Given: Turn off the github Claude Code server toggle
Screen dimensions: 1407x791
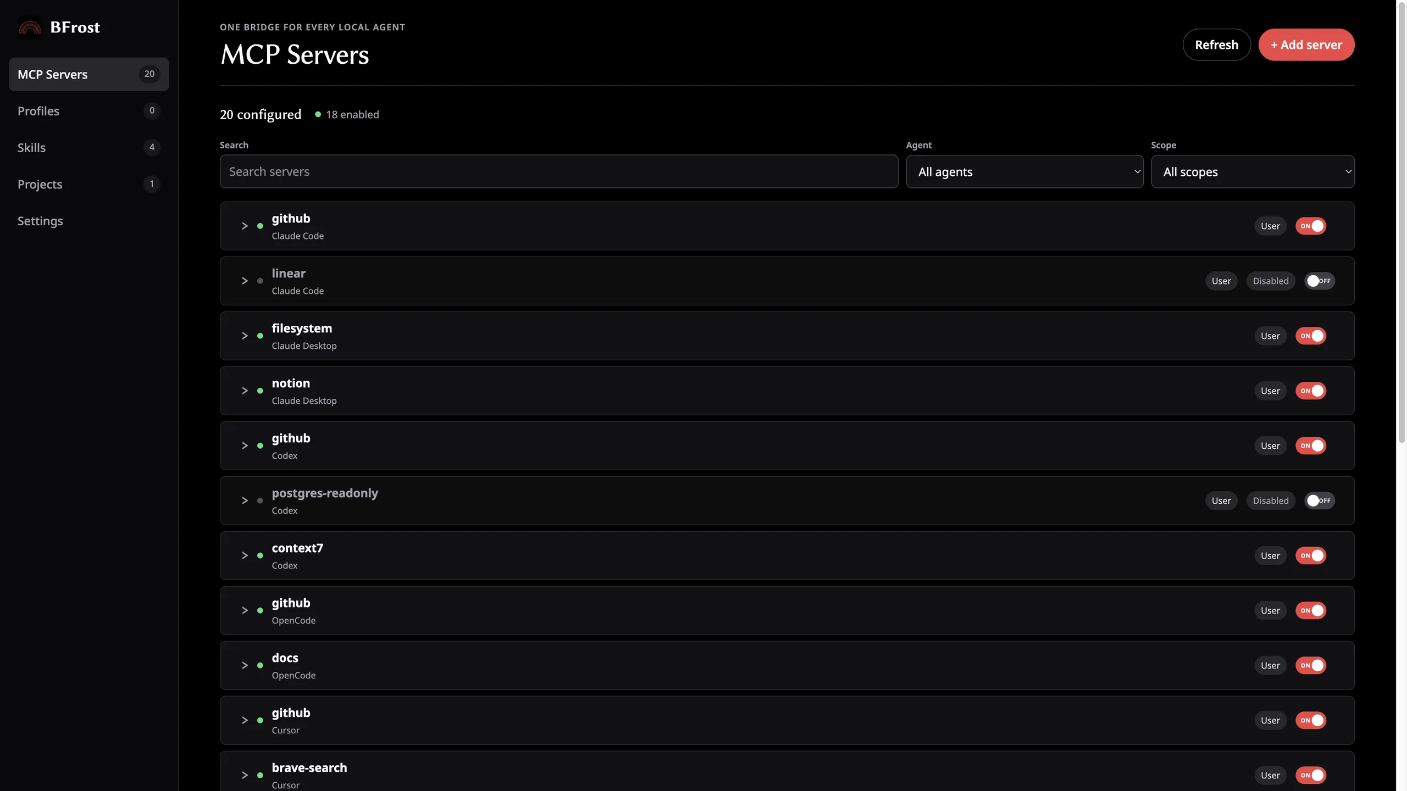Looking at the screenshot, I should pyautogui.click(x=1311, y=226).
